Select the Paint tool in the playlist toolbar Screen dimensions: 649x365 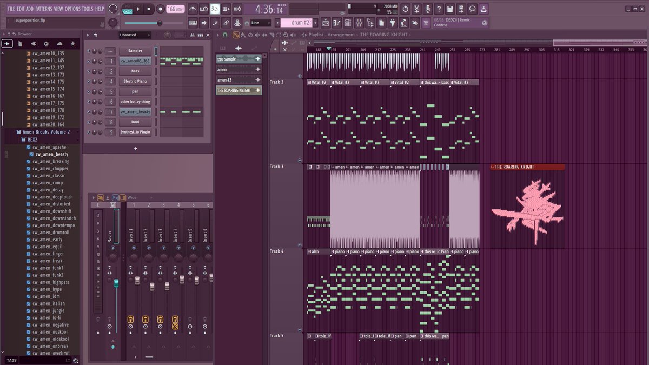(x=243, y=35)
